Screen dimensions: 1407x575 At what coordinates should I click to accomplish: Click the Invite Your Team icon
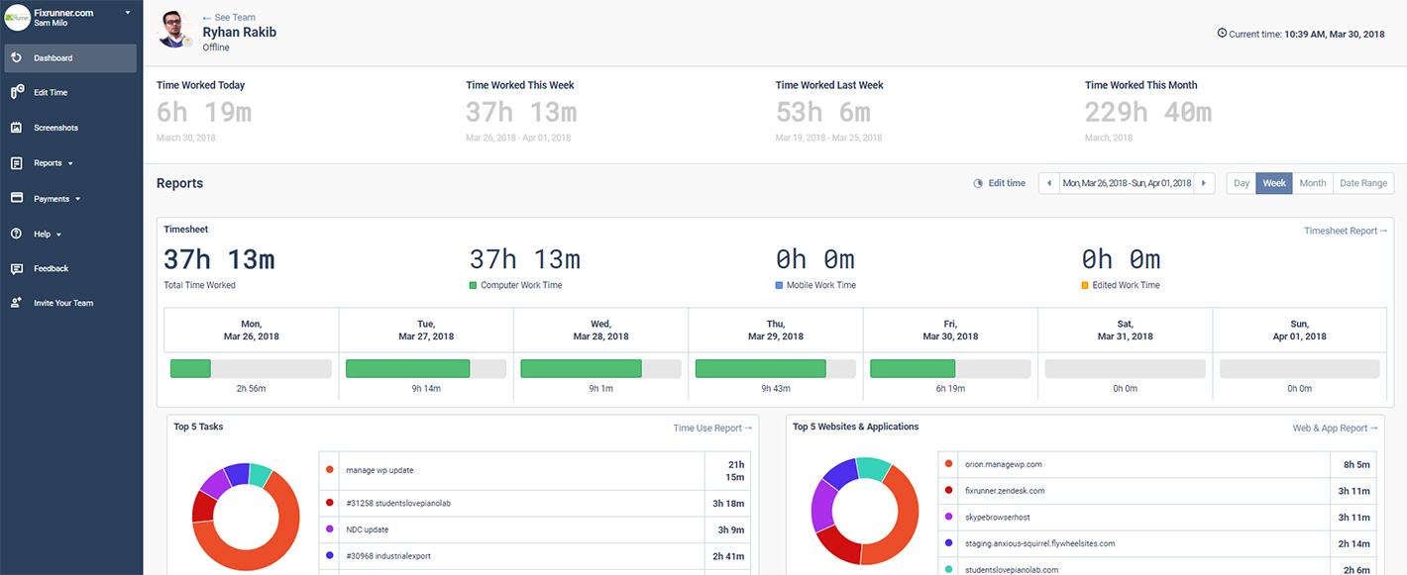point(17,303)
